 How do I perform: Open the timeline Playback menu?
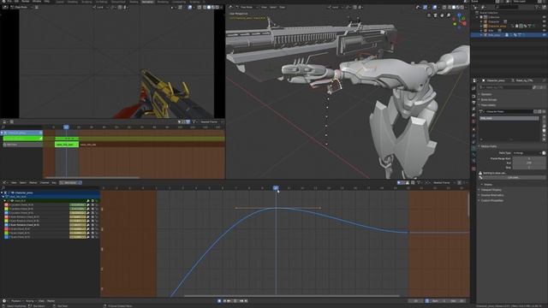coord(16,300)
